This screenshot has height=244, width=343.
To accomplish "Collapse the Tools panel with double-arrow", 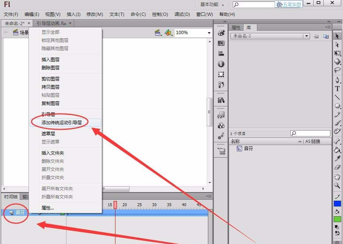I will (339, 22).
